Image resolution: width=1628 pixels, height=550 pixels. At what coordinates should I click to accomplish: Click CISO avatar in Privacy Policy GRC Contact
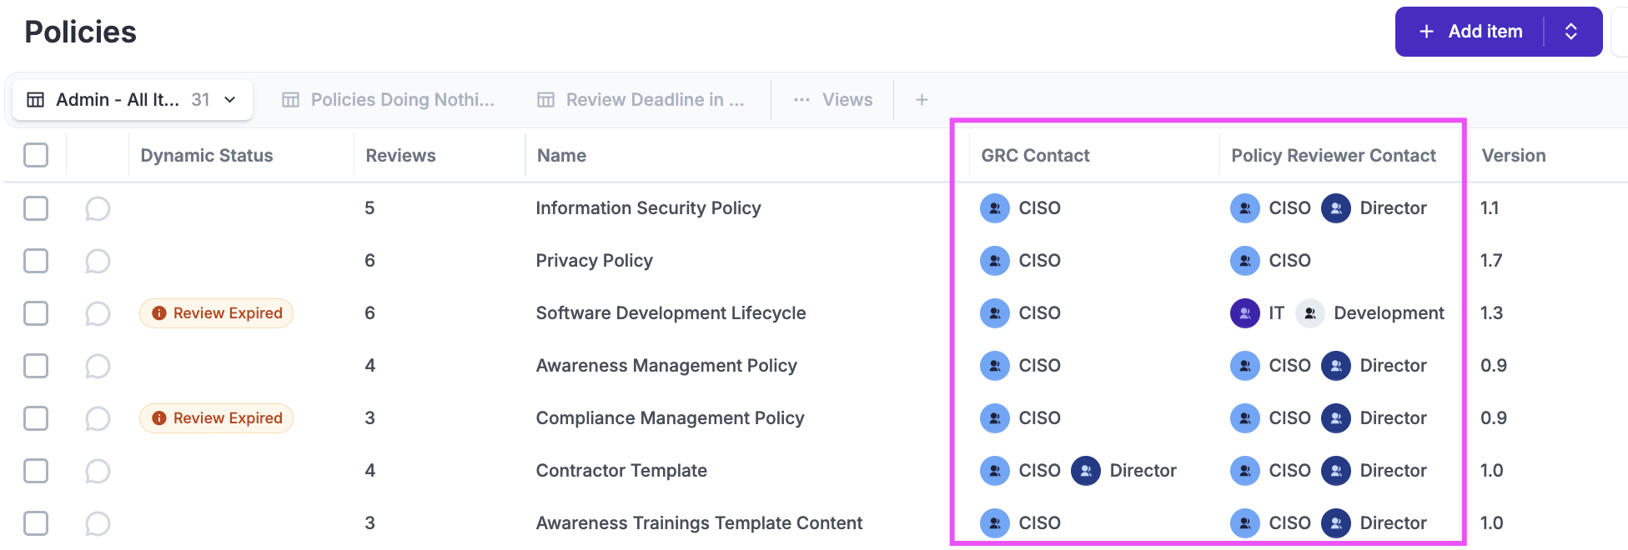(x=994, y=261)
